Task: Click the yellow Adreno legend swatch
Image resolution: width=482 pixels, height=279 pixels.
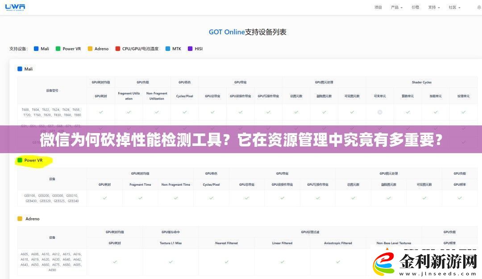Action: pos(90,49)
